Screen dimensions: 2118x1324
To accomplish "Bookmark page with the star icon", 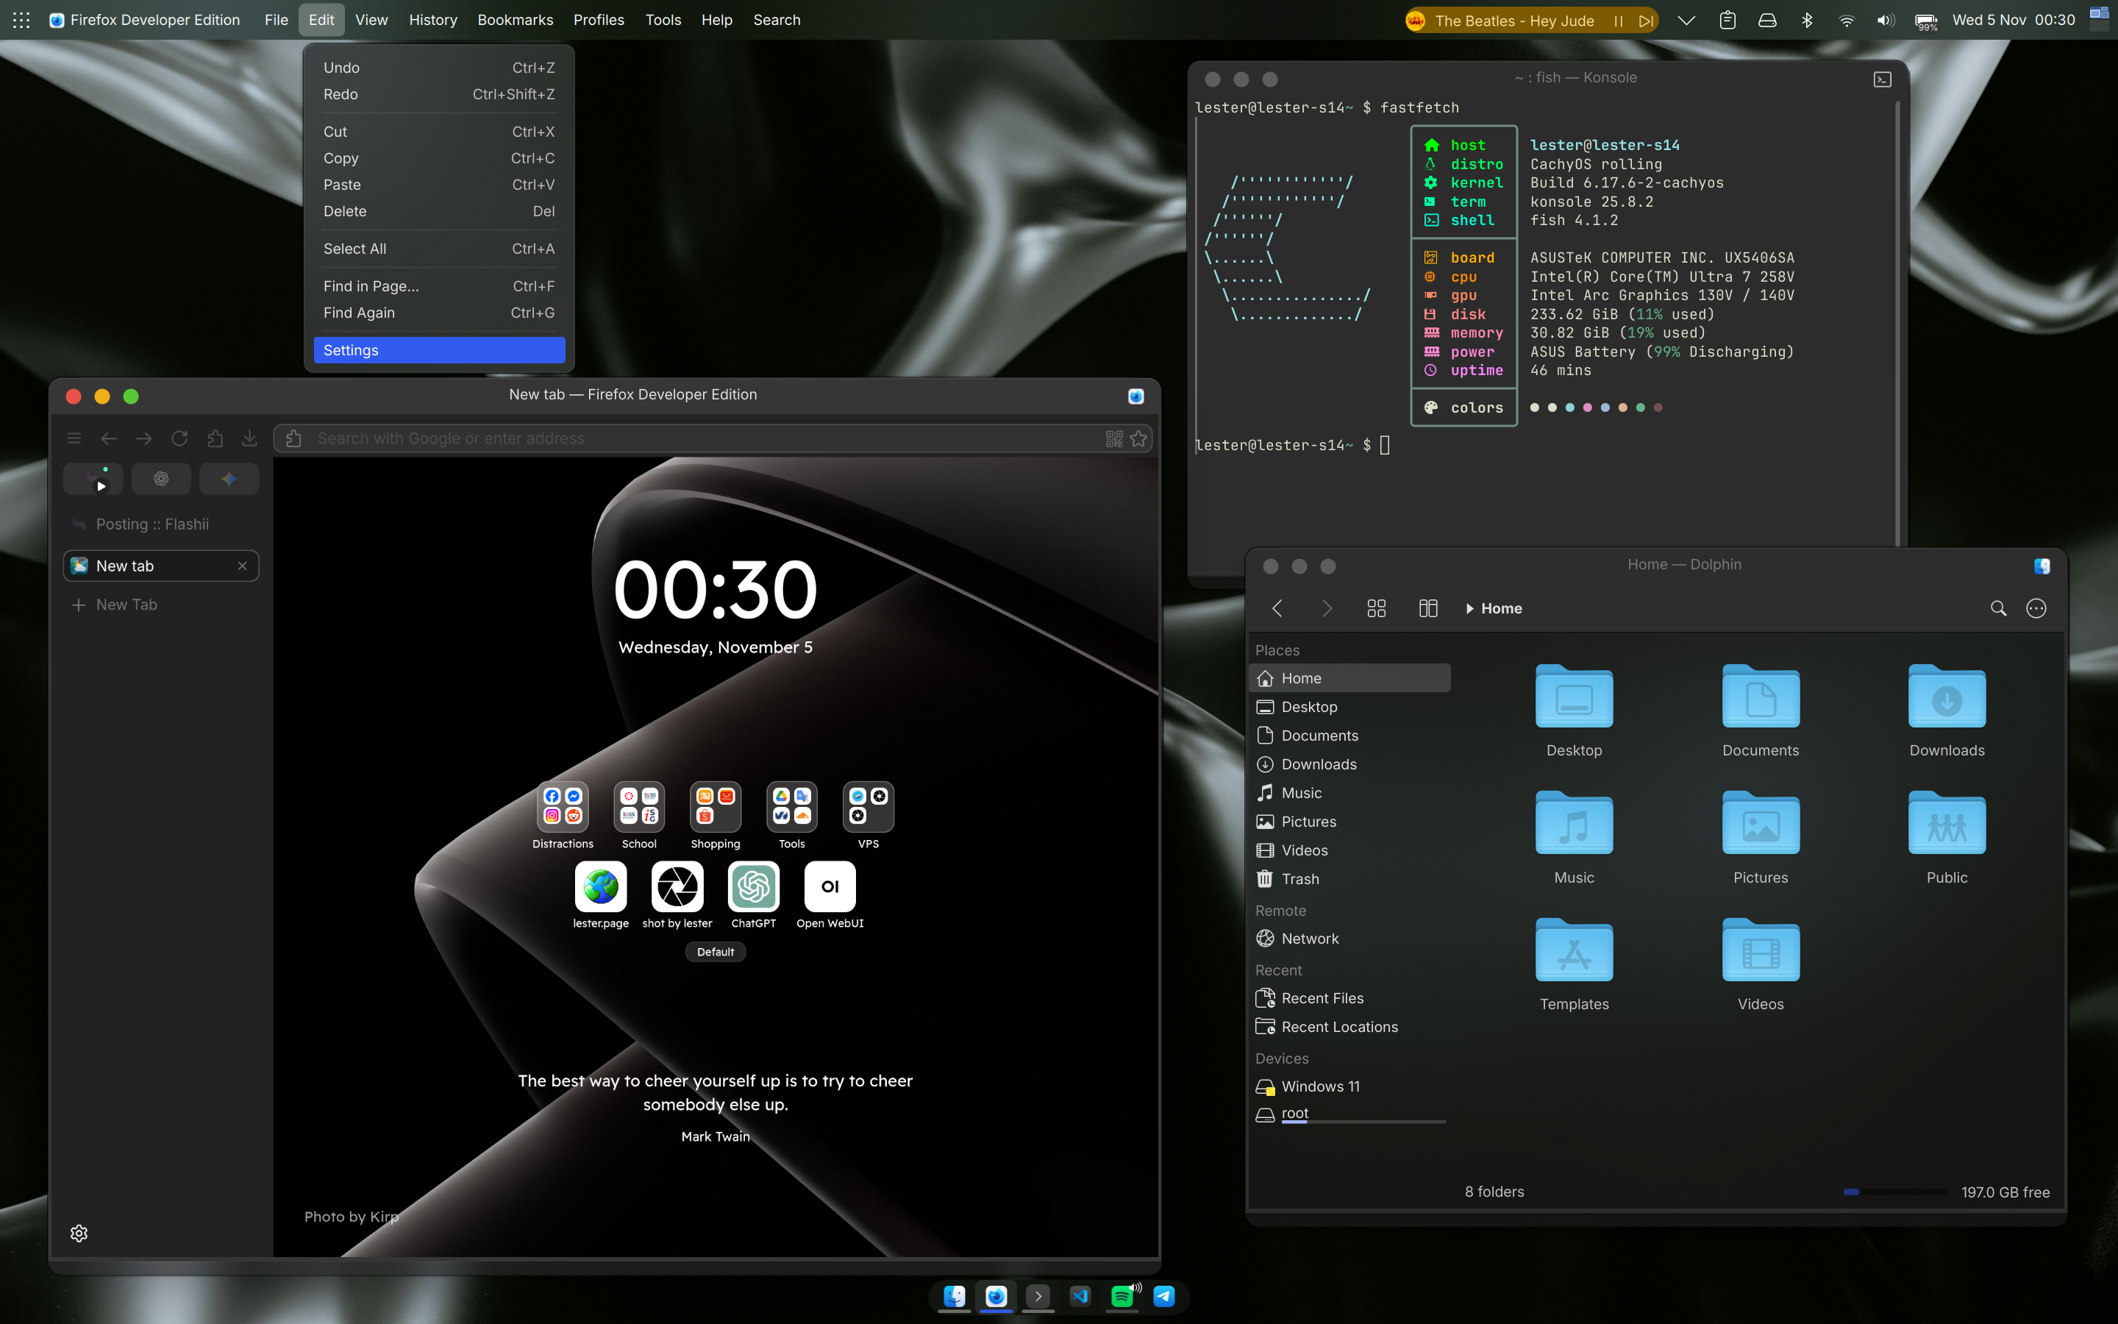I will [x=1138, y=438].
